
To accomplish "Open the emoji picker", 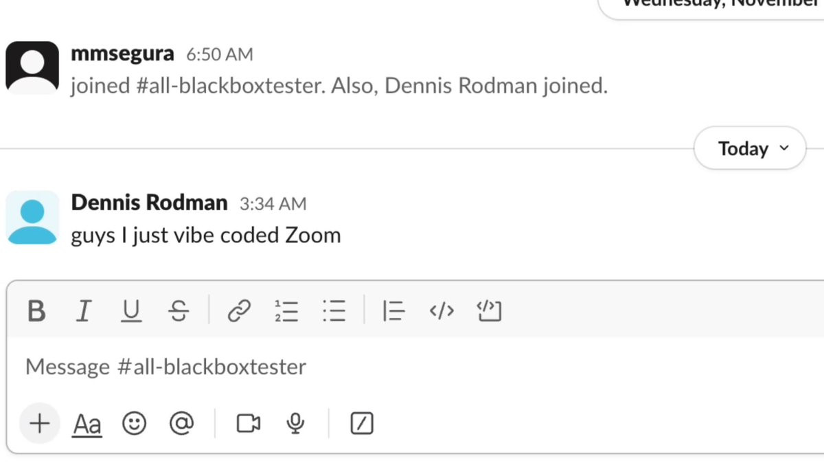I will [135, 424].
